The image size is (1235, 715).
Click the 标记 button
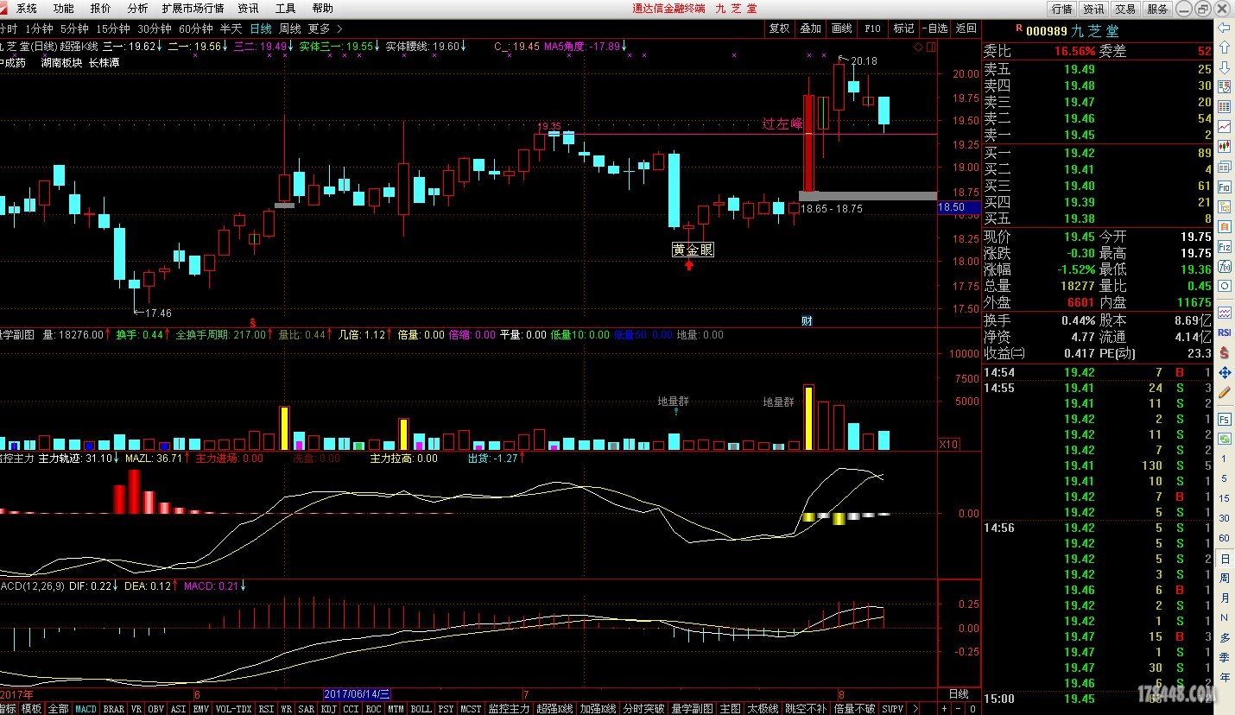tap(903, 28)
